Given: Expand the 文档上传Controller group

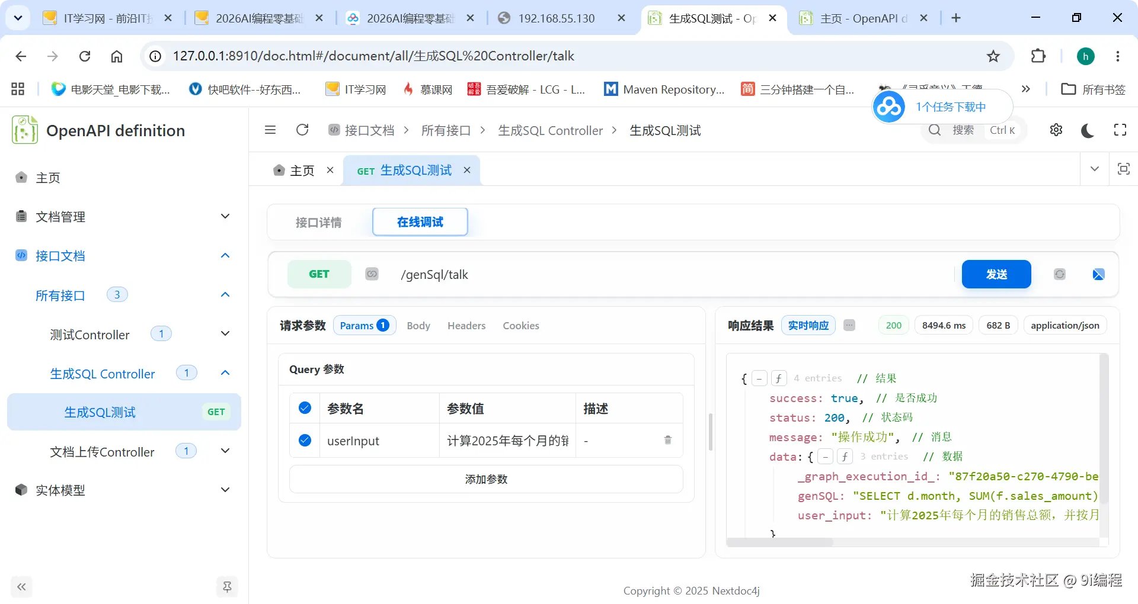Looking at the screenshot, I should coord(123,451).
